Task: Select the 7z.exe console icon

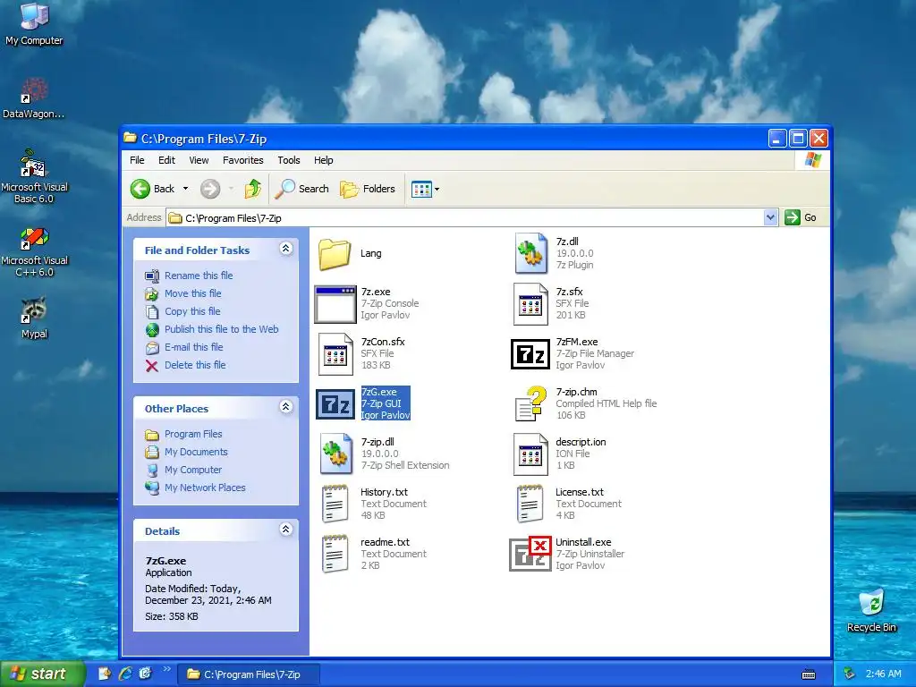Action: point(335,304)
